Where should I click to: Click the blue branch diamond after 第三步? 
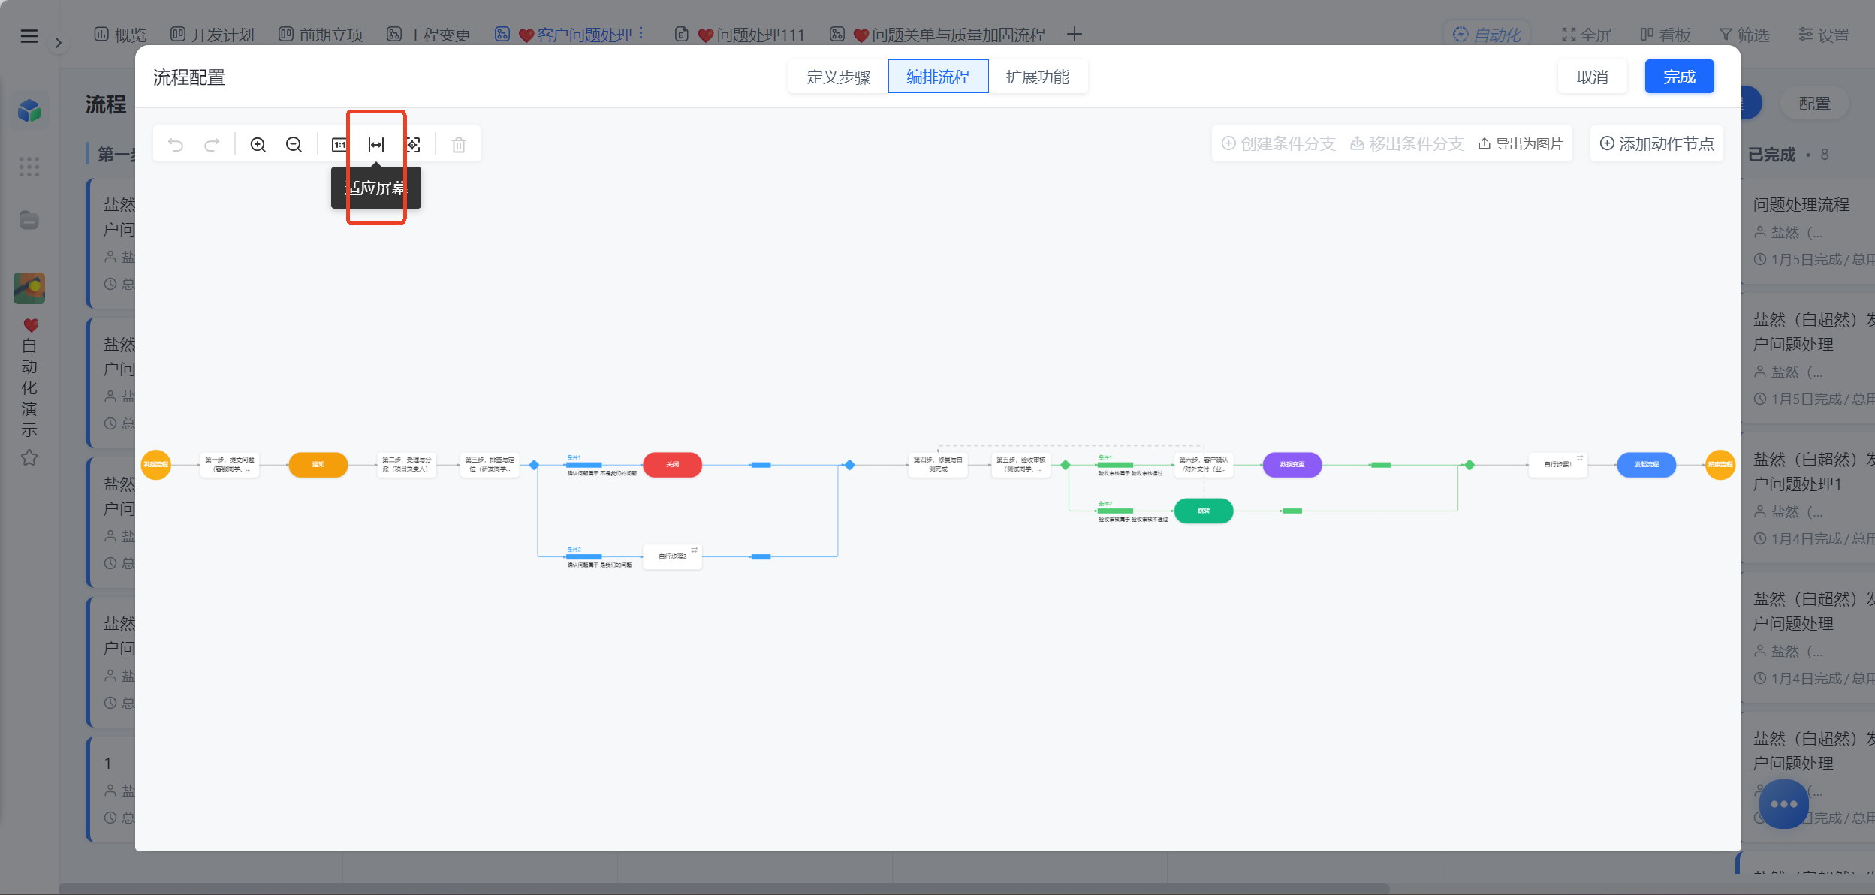[x=535, y=465]
